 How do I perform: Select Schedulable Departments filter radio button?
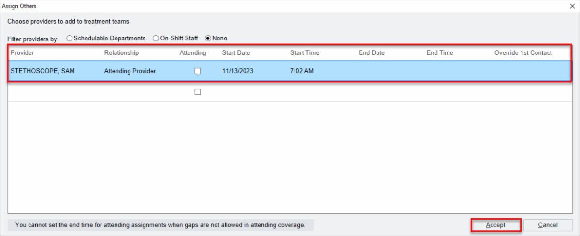click(x=70, y=38)
